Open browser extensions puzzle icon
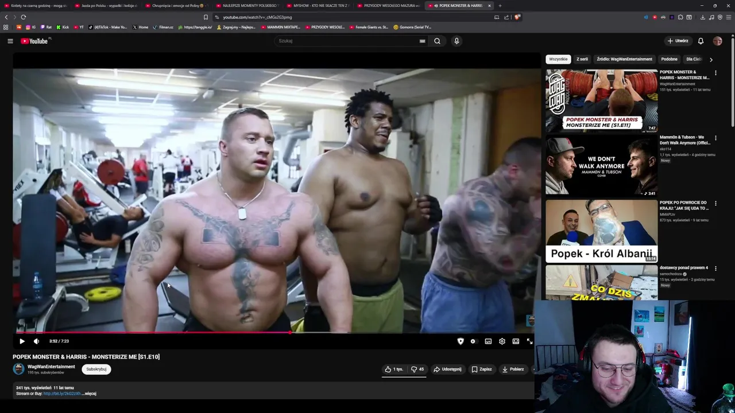Screen dimensions: 735x413 pos(680,17)
